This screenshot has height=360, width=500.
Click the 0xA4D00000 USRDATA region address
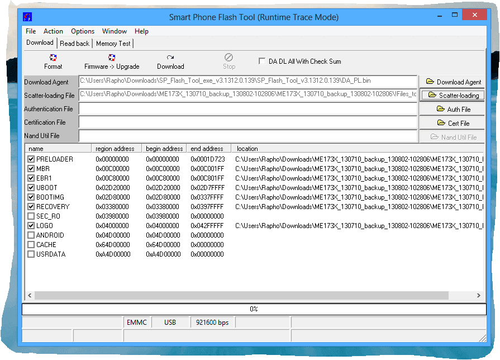[x=113, y=254]
